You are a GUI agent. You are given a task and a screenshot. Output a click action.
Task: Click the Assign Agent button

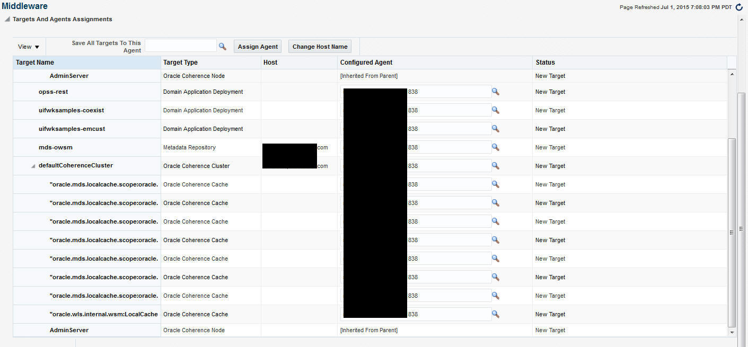click(257, 46)
